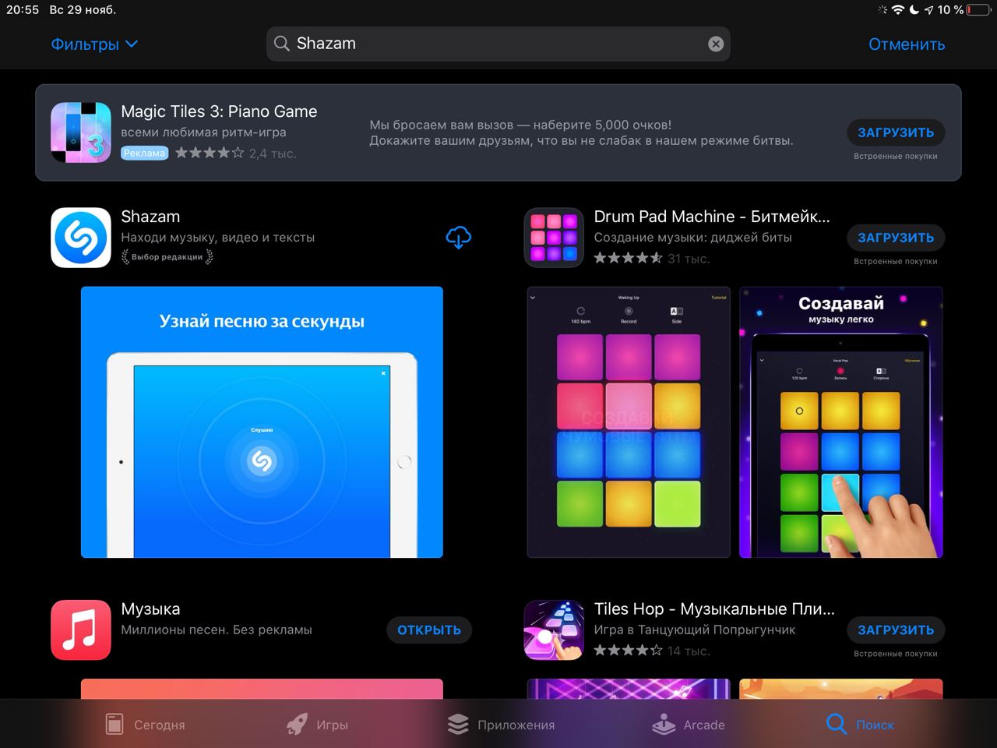Click the Shazam search field

[x=498, y=44]
